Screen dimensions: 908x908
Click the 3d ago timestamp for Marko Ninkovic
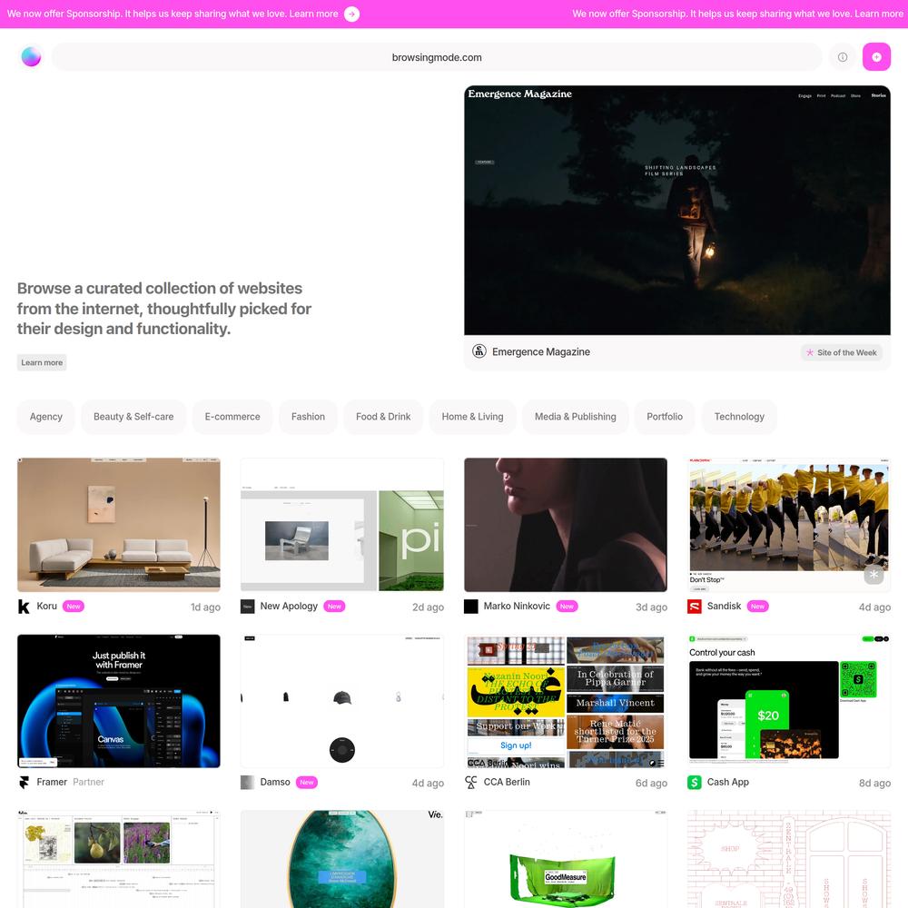(651, 607)
